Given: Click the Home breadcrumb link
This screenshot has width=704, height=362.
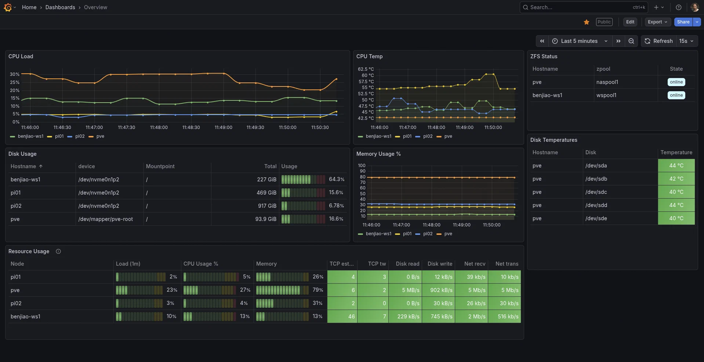Looking at the screenshot, I should (29, 7).
